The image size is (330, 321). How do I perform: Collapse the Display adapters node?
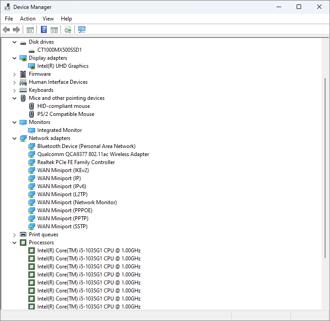[x=15, y=58]
